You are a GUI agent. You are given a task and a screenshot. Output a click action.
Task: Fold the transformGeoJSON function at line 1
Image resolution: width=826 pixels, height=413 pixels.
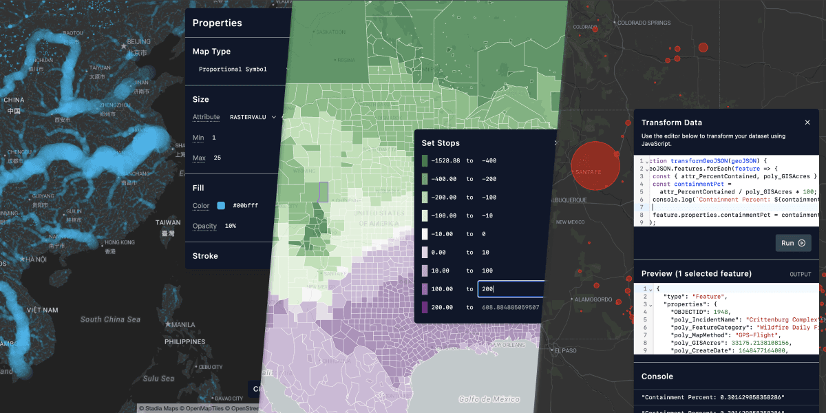pyautogui.click(x=647, y=161)
